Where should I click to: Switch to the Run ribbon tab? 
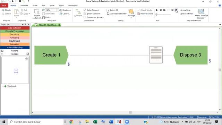click(43, 6)
